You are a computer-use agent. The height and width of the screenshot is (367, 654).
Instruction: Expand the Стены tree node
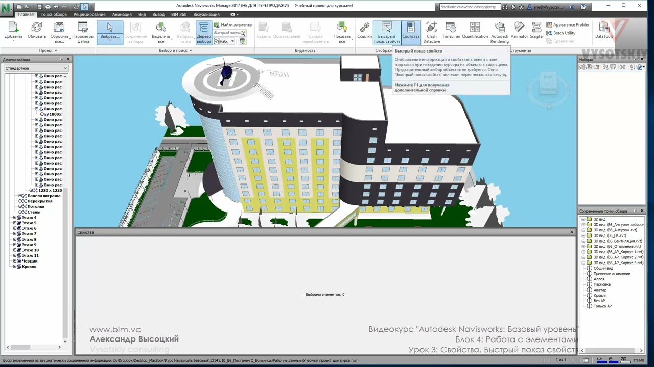click(x=20, y=212)
